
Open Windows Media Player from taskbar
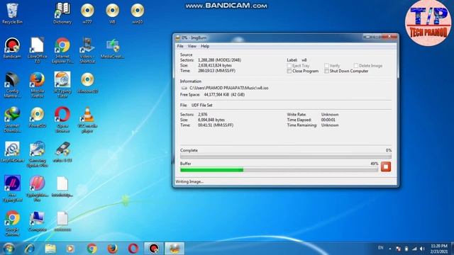pyautogui.click(x=70, y=249)
